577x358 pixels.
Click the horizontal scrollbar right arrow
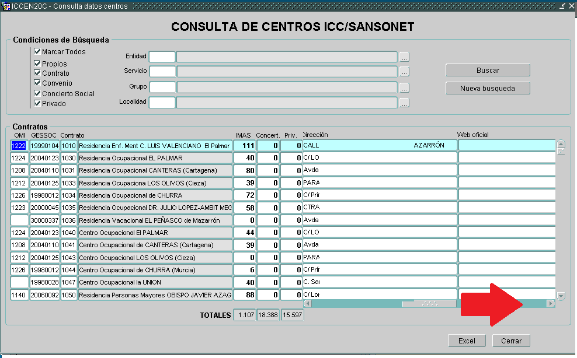[x=550, y=304]
